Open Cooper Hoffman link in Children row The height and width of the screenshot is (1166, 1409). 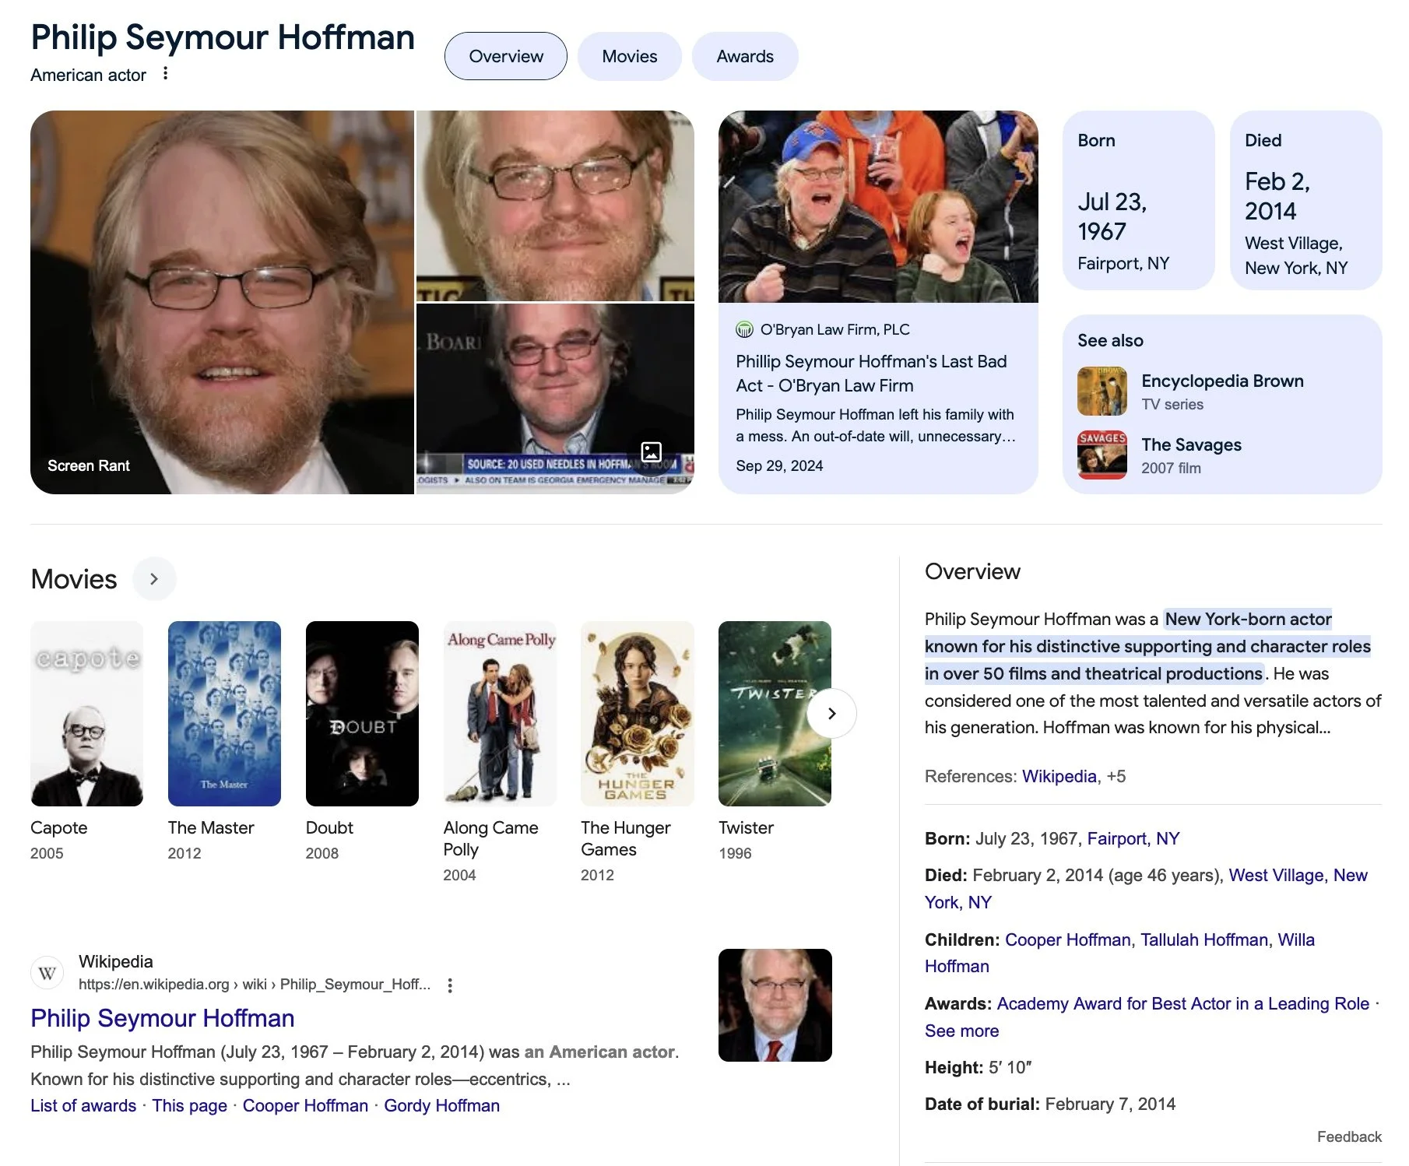(x=1067, y=939)
